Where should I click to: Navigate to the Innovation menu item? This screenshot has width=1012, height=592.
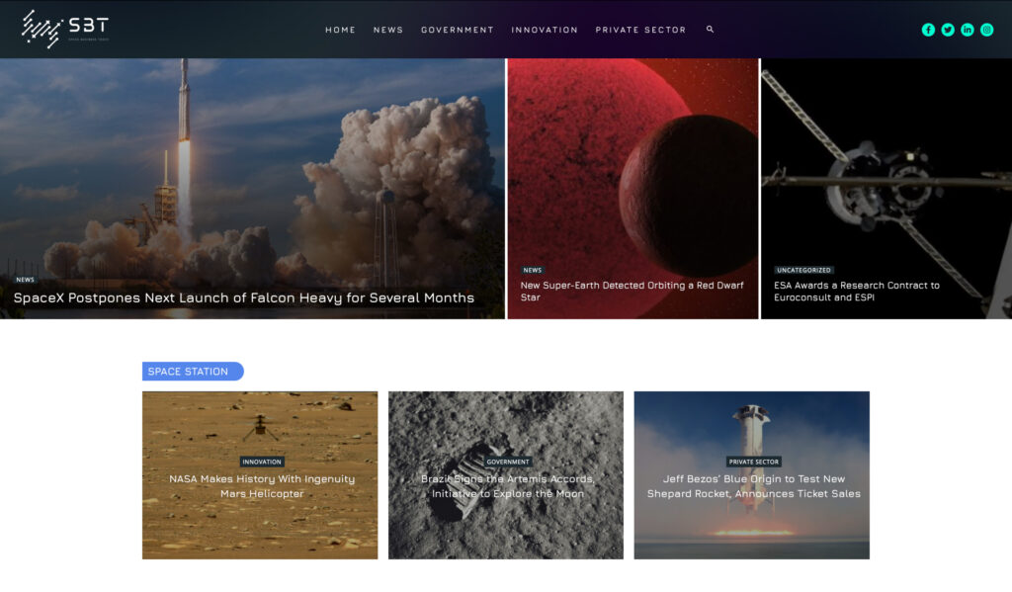coord(545,30)
